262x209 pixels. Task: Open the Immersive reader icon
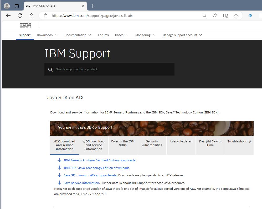tap(225, 16)
